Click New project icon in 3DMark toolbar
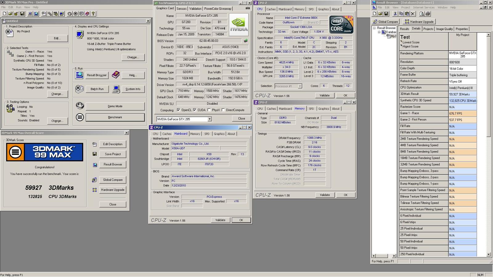 tap(4, 14)
